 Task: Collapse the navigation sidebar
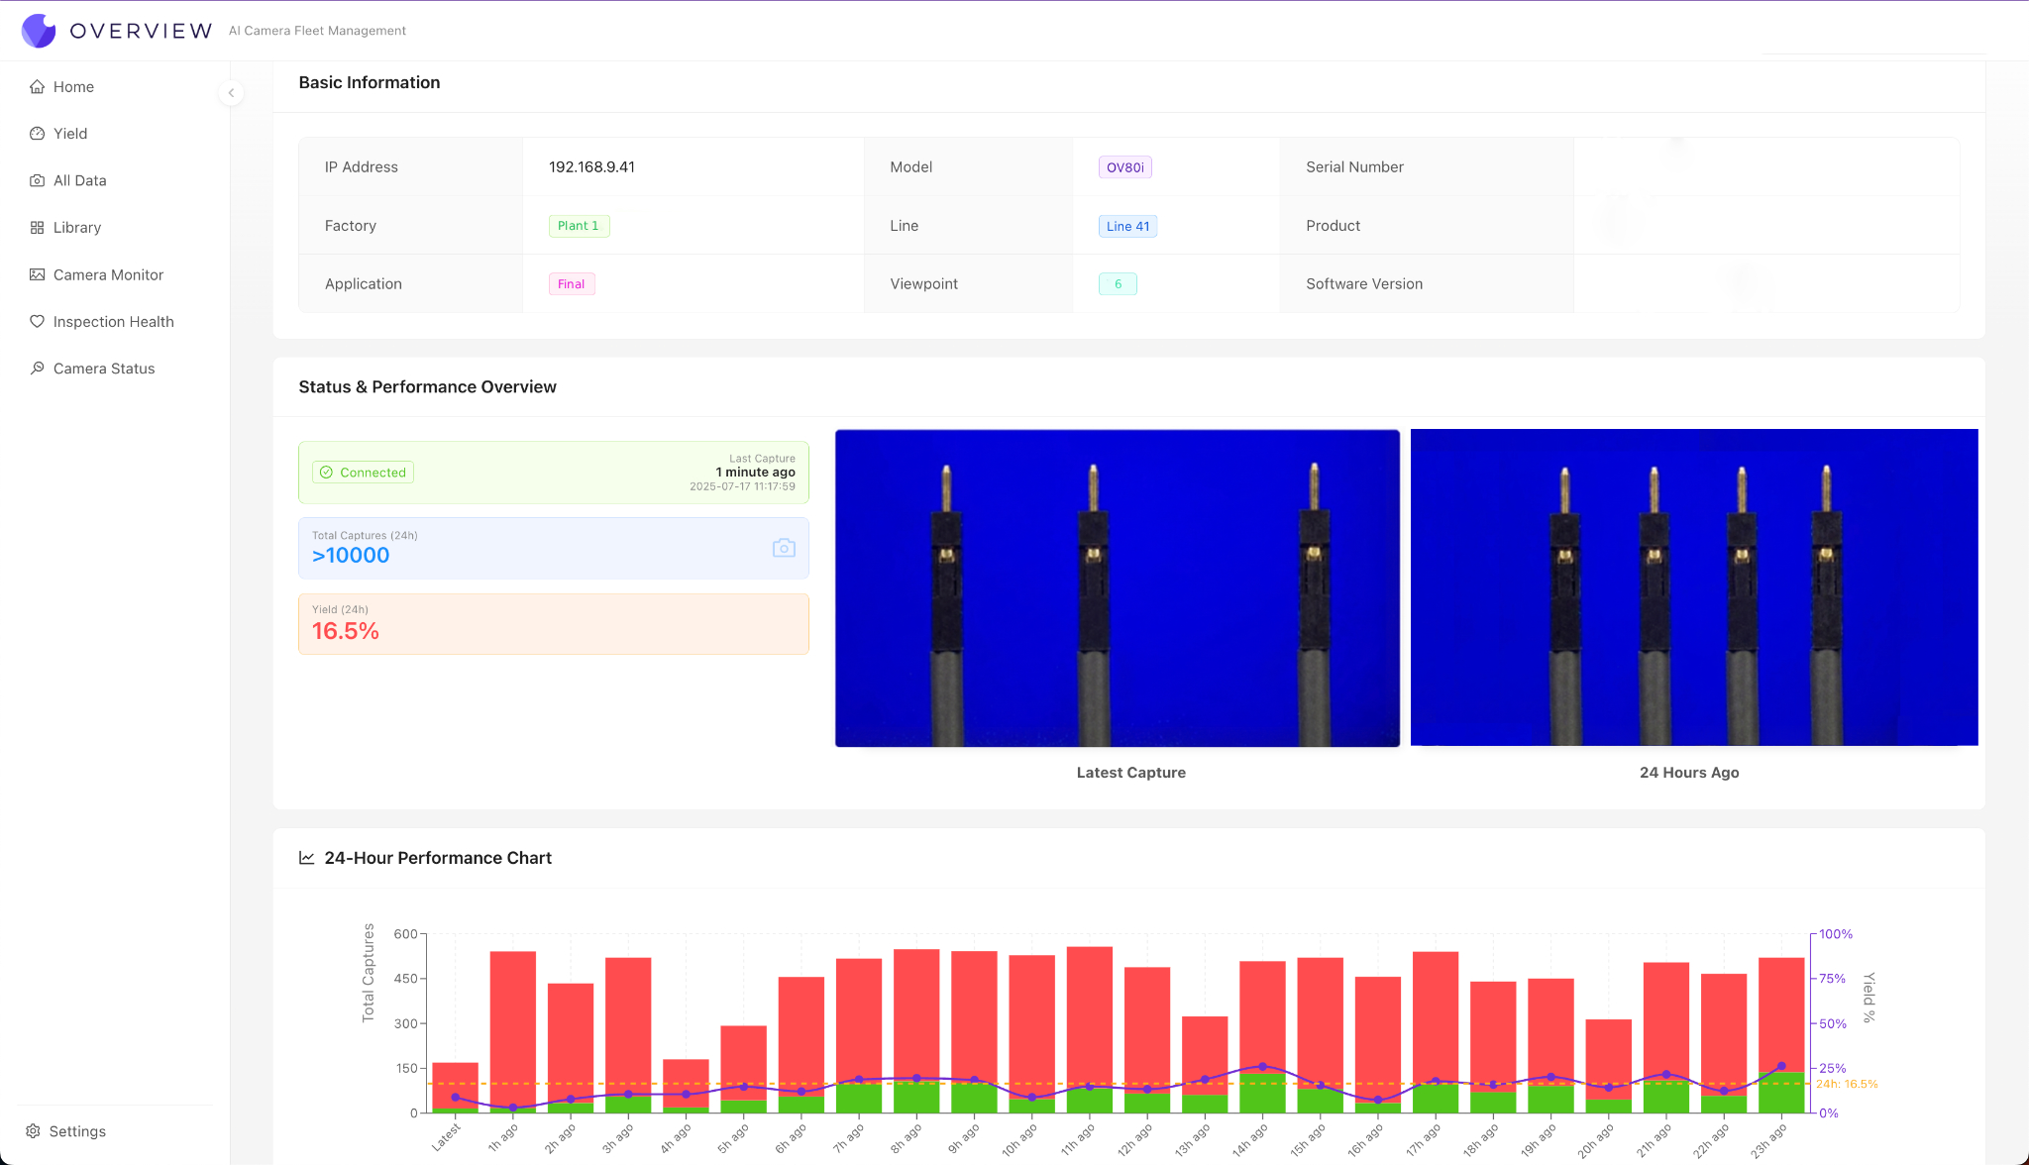[230, 92]
